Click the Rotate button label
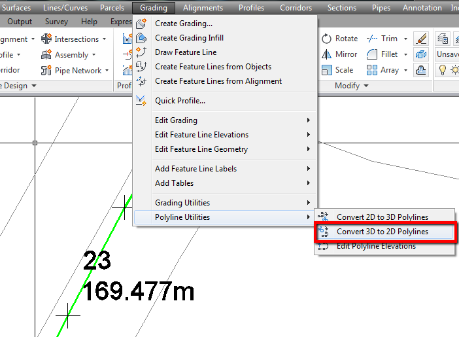 tap(347, 39)
